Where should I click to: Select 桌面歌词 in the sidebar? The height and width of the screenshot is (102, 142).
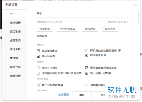[15, 40]
